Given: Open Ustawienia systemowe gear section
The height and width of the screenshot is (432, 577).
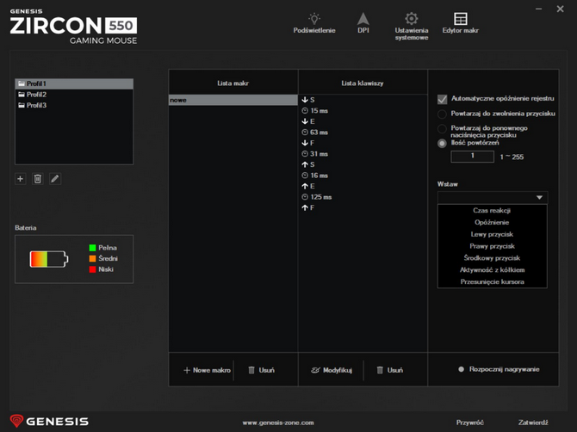Looking at the screenshot, I should click(412, 26).
